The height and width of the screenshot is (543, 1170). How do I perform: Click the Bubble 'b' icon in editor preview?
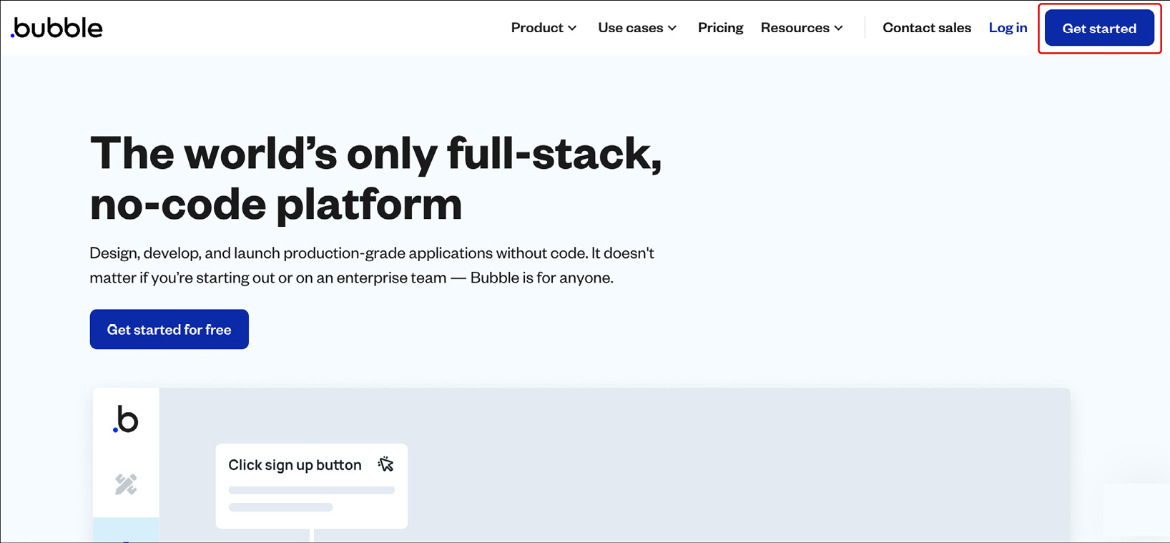point(126,419)
